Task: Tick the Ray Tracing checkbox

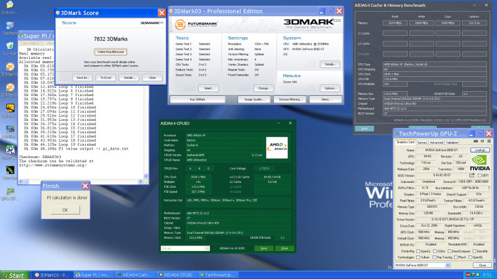Action: [x=434, y=257]
